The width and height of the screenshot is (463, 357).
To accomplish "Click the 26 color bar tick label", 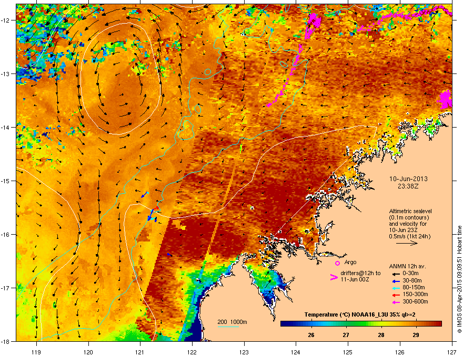I will (311, 335).
